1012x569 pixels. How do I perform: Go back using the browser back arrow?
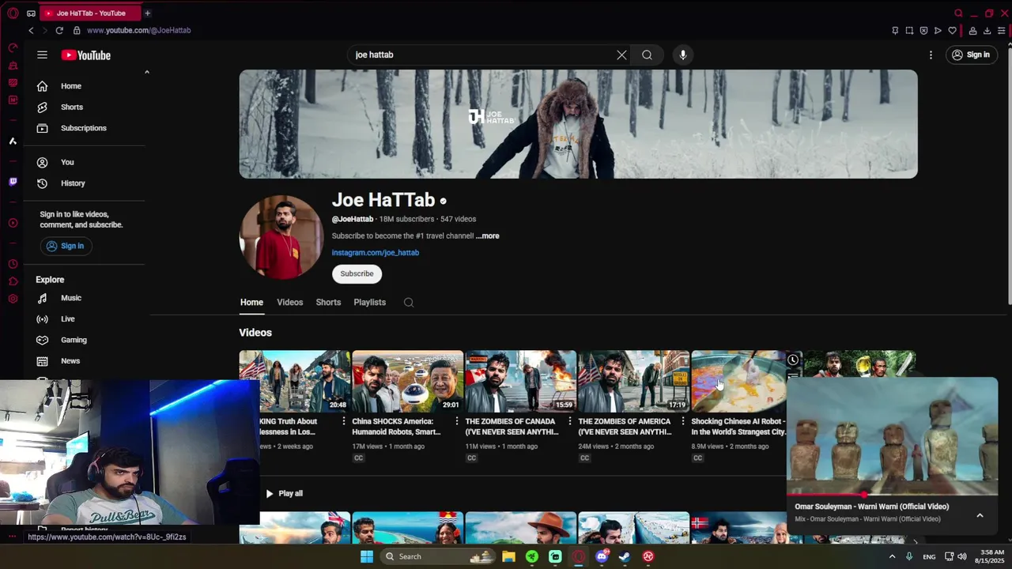pyautogui.click(x=31, y=30)
